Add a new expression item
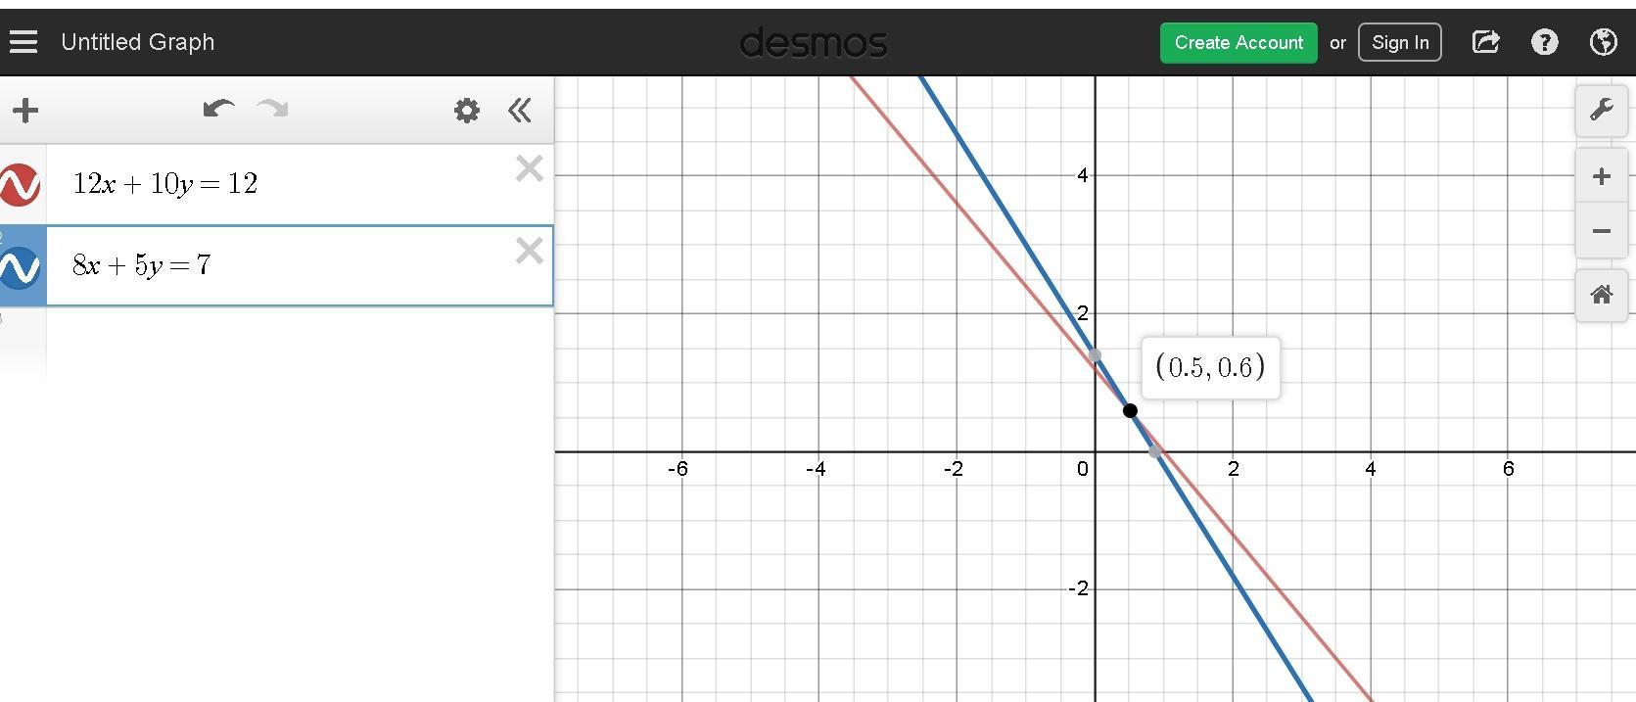Screen dimensions: 1636x702 [x=25, y=111]
